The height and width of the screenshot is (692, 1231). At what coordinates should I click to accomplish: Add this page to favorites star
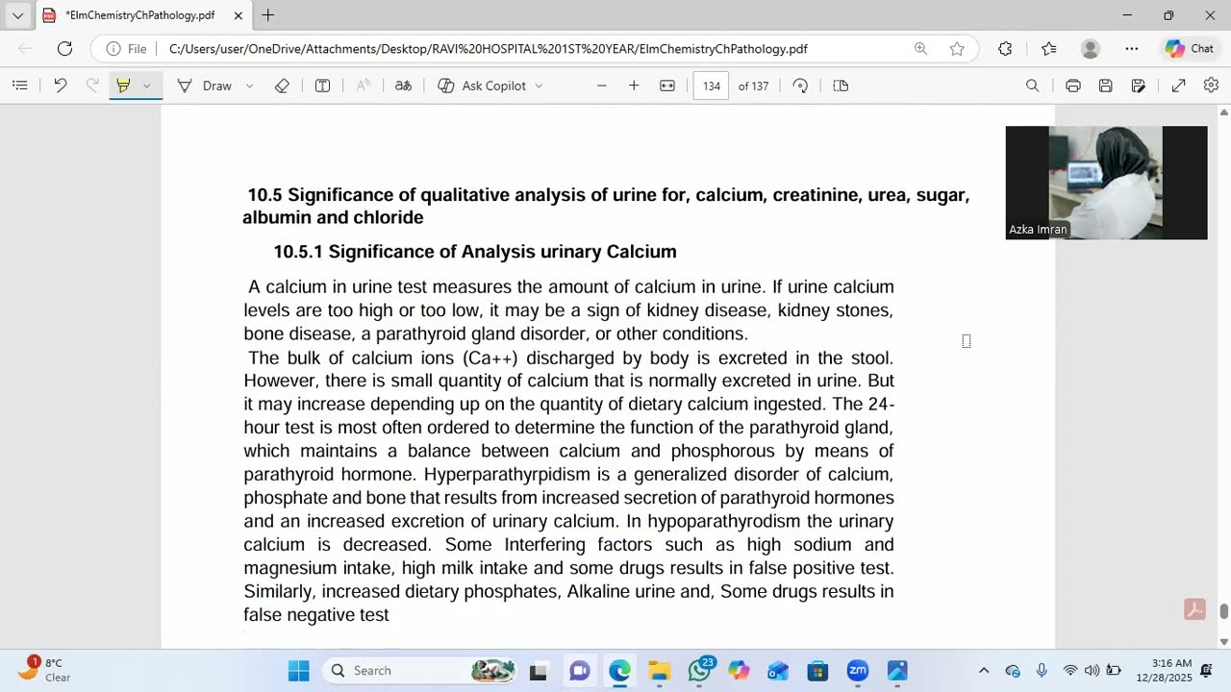point(957,48)
